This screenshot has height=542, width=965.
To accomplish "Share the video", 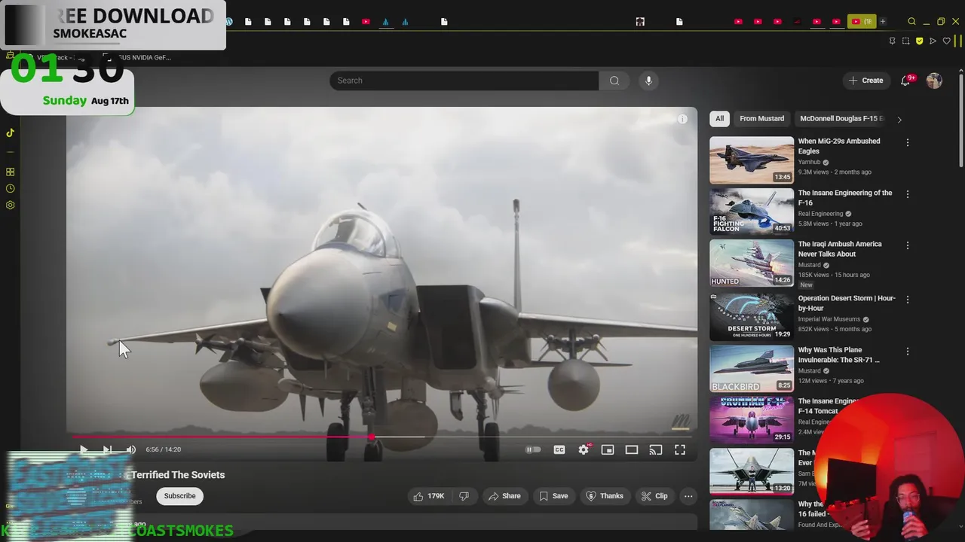I will point(504,496).
